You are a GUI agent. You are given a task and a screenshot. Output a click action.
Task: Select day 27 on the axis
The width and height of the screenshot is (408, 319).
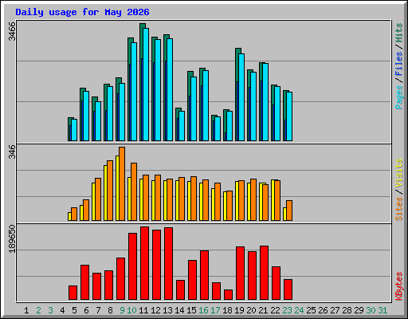pyautogui.click(x=335, y=310)
